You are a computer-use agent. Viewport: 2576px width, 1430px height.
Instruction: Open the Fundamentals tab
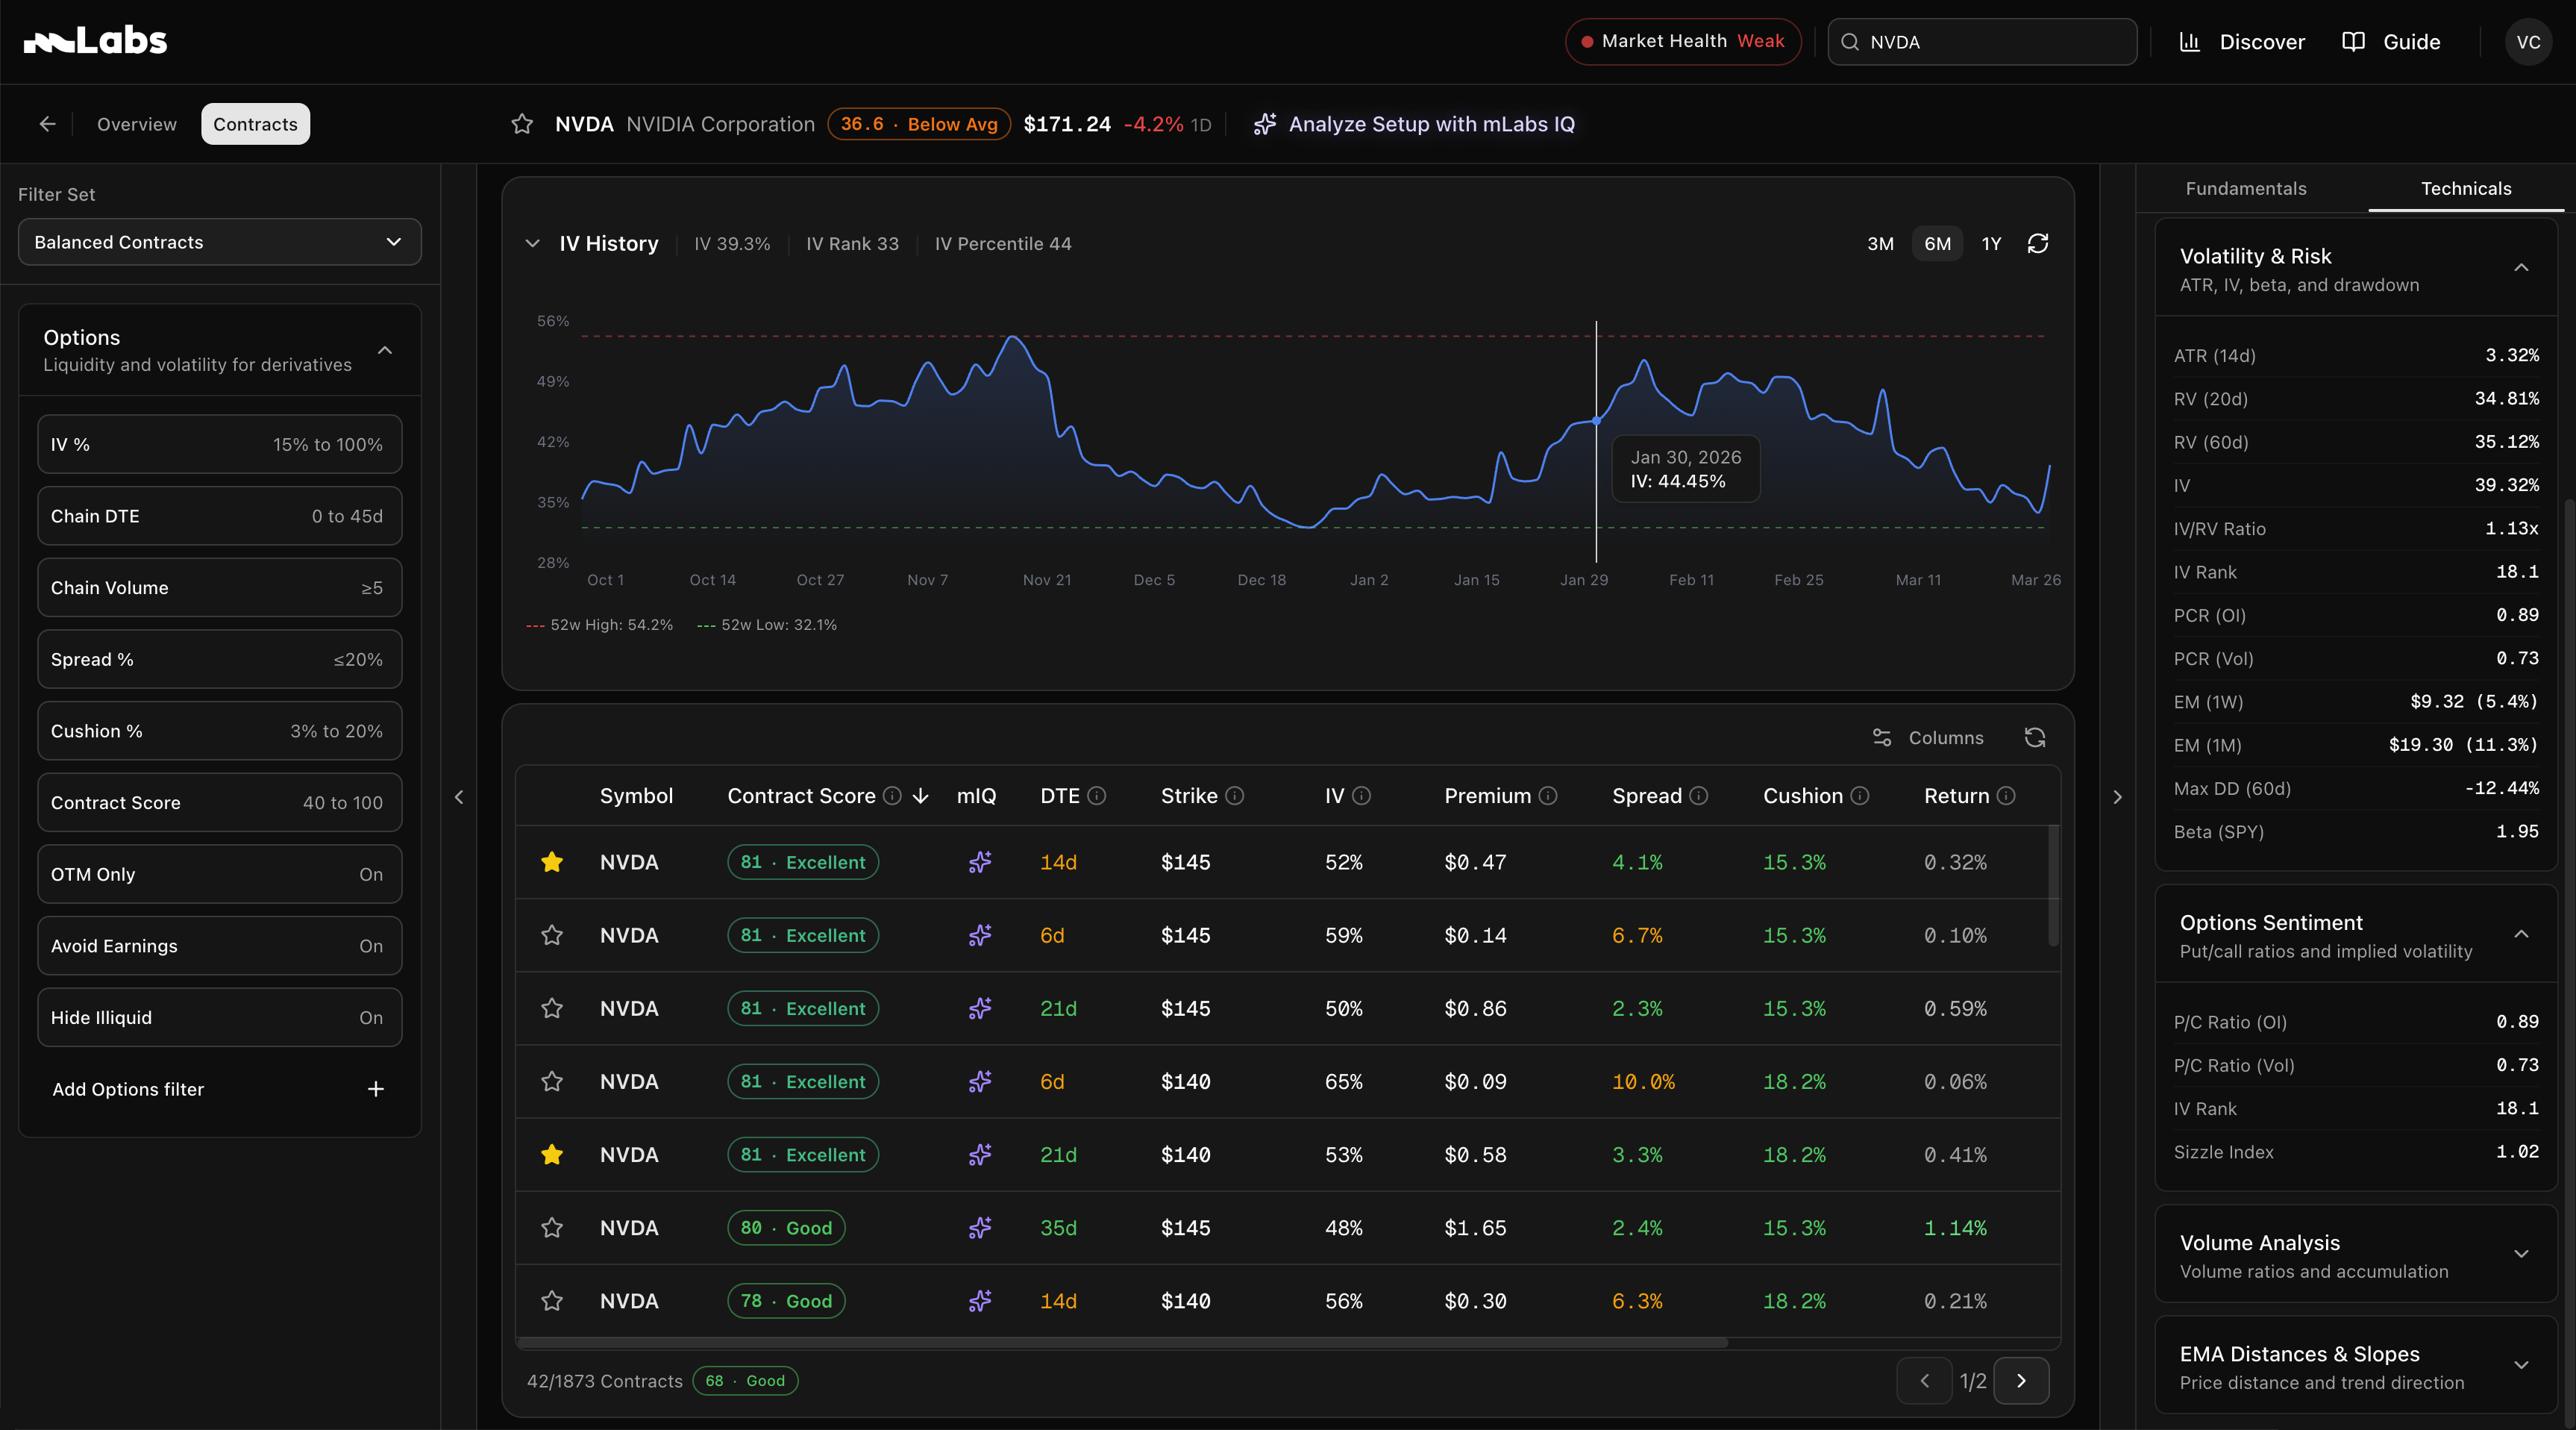pos(2246,189)
